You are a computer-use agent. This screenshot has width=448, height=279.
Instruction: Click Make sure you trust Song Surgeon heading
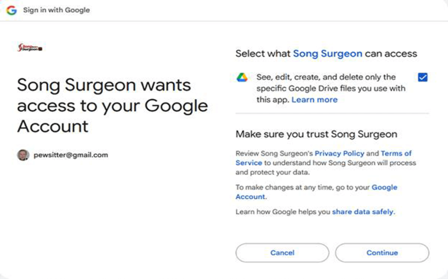pos(316,134)
